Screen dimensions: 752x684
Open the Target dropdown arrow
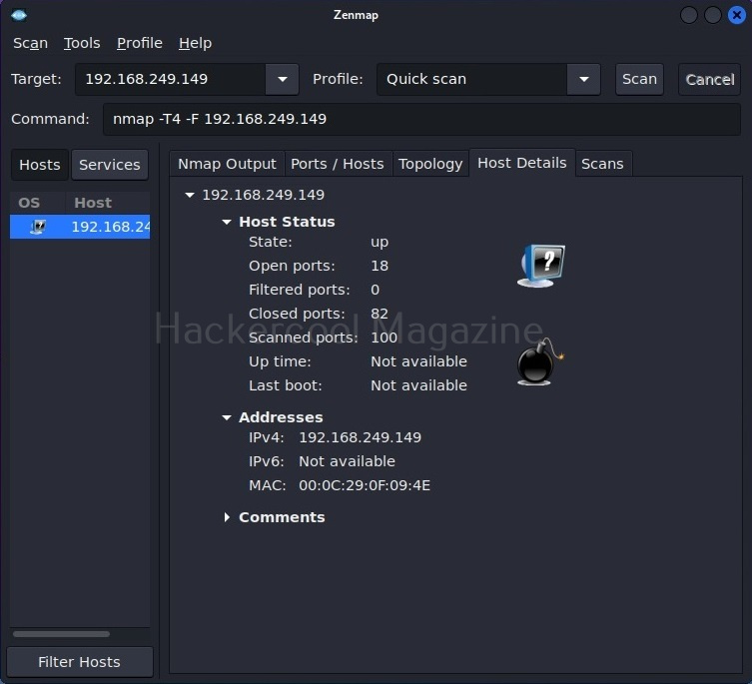(x=283, y=79)
